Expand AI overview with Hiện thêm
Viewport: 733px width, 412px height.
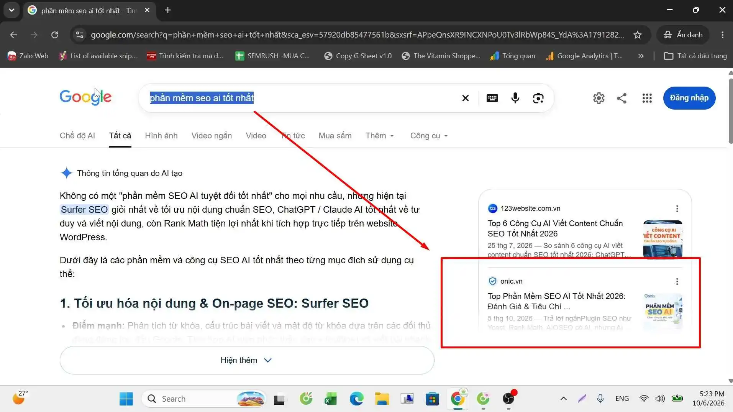(247, 360)
